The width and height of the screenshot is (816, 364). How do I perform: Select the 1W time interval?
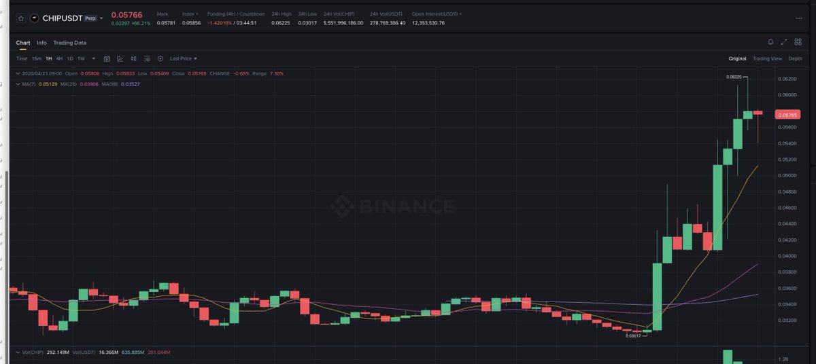click(x=81, y=59)
